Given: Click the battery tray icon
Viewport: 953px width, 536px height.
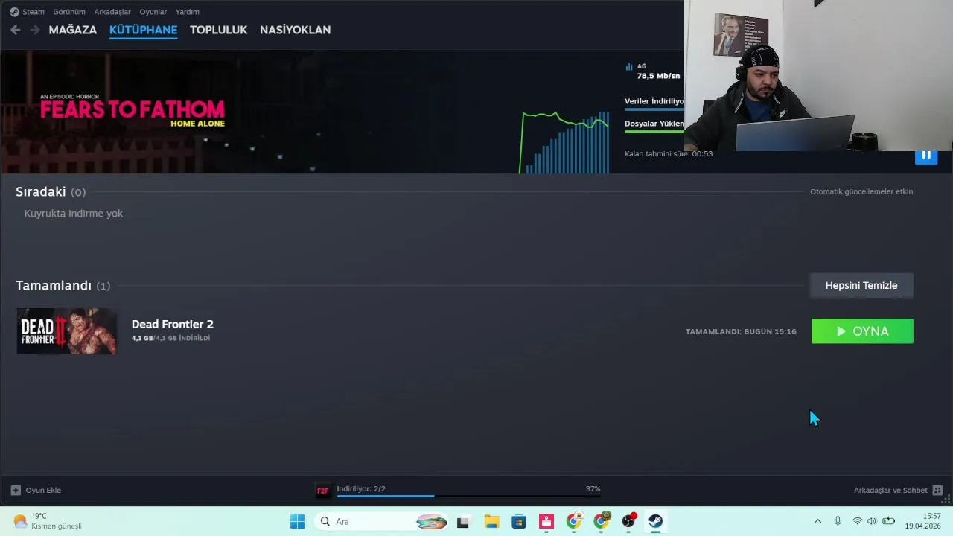Looking at the screenshot, I should pyautogui.click(x=888, y=521).
